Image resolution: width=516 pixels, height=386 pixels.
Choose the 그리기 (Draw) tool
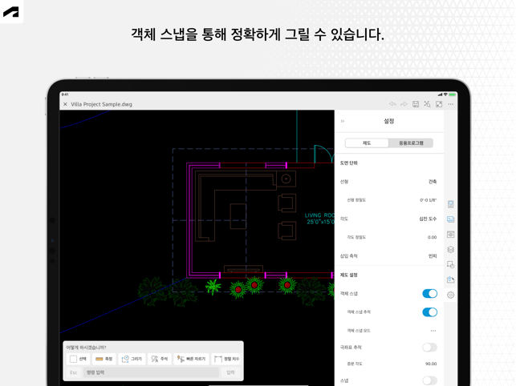click(x=132, y=359)
